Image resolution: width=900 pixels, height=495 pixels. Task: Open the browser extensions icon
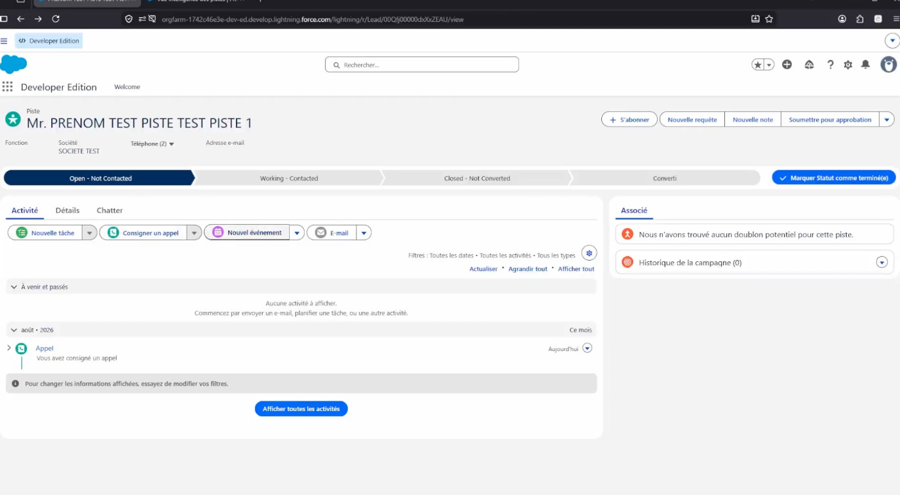tap(860, 19)
